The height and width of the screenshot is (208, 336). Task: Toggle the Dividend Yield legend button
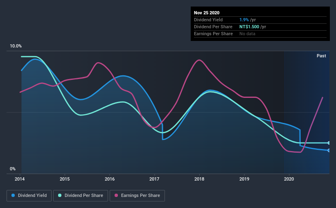(x=29, y=196)
